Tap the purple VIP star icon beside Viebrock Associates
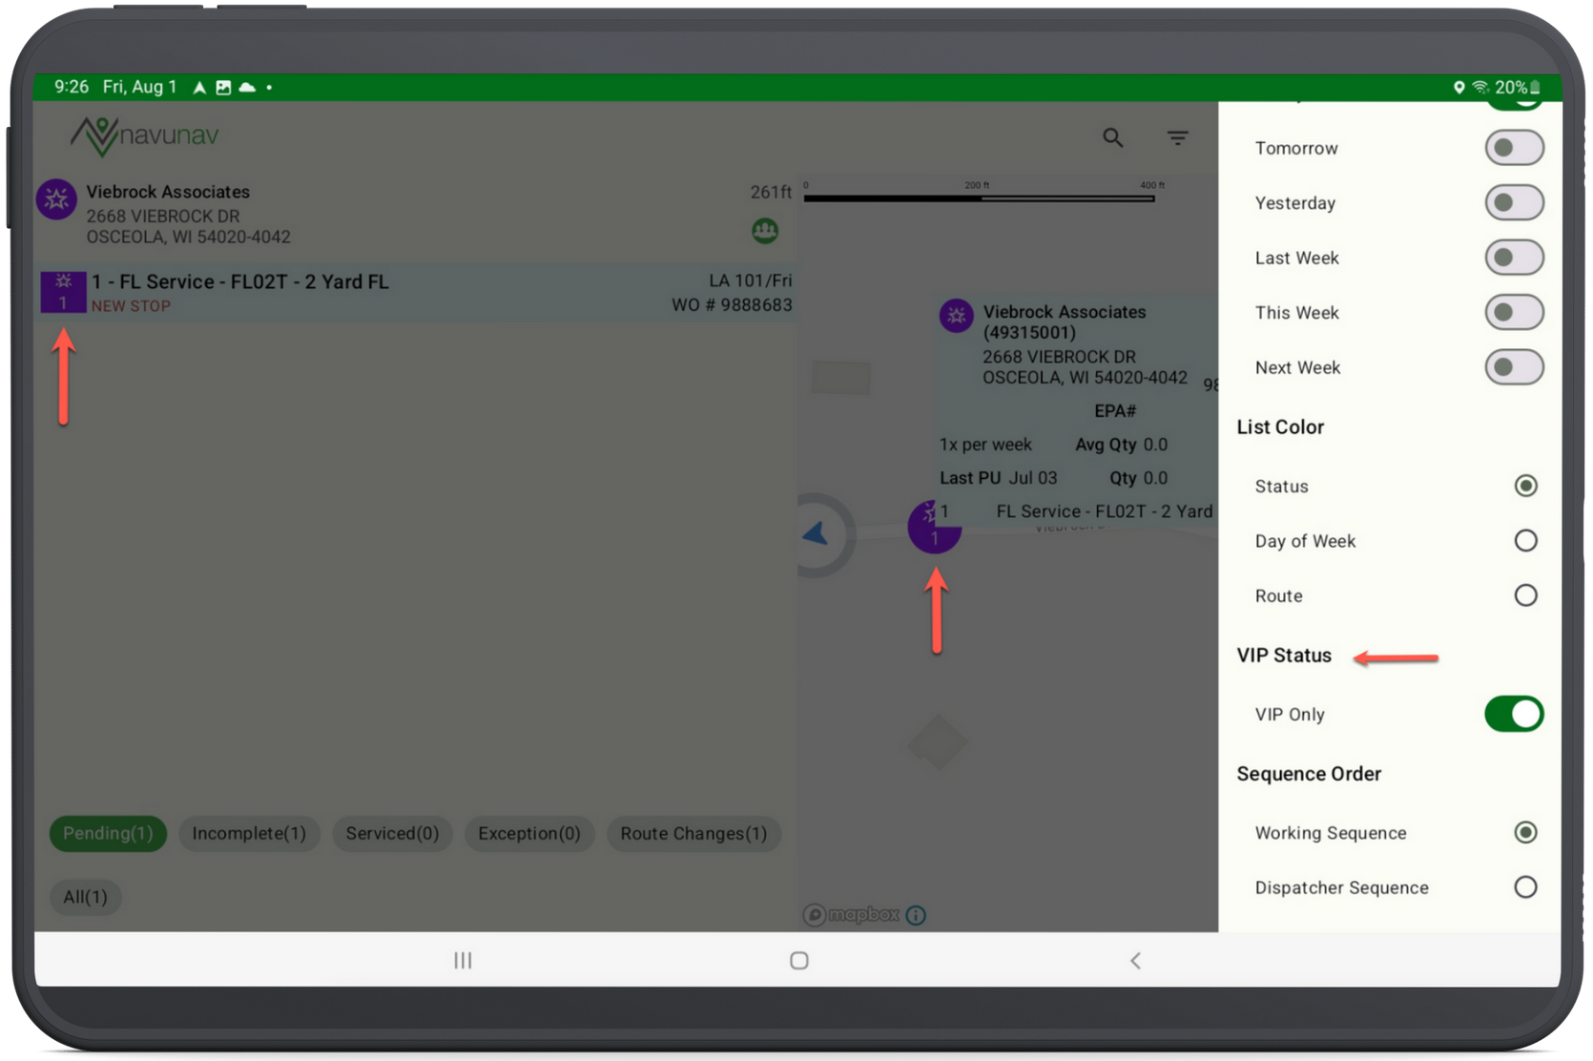The width and height of the screenshot is (1593, 1061). pos(56,199)
